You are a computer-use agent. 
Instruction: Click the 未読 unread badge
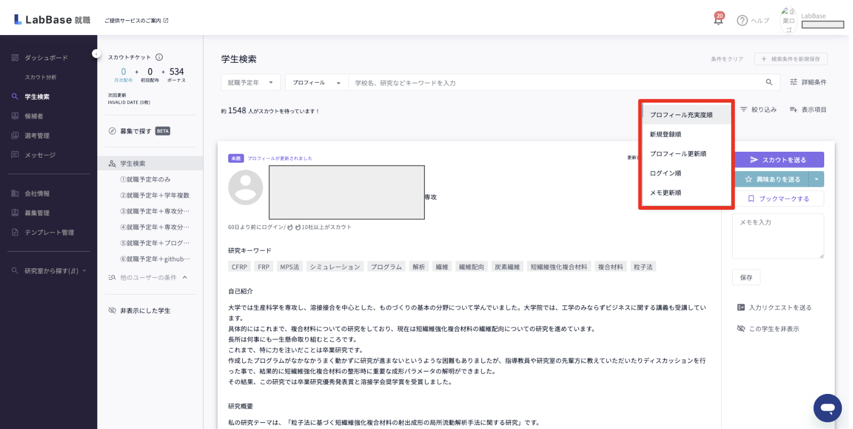pos(236,158)
